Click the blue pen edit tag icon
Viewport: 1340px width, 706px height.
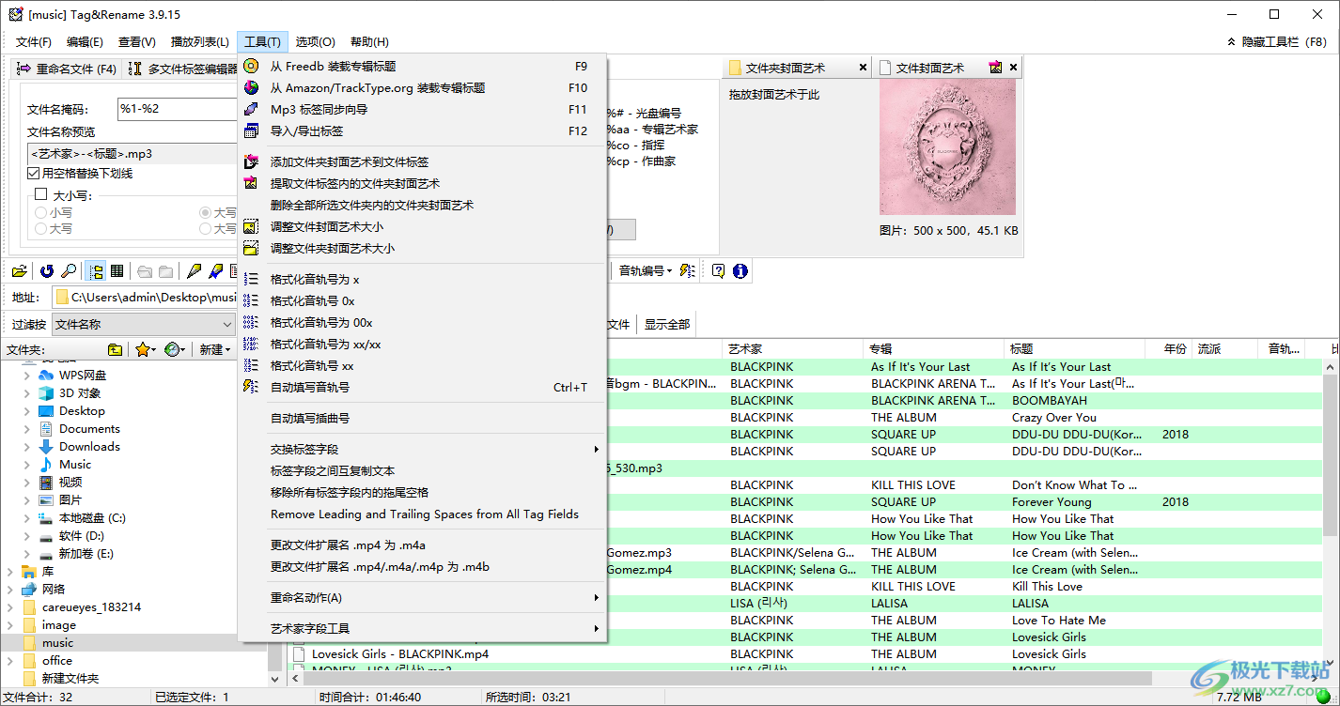point(215,271)
